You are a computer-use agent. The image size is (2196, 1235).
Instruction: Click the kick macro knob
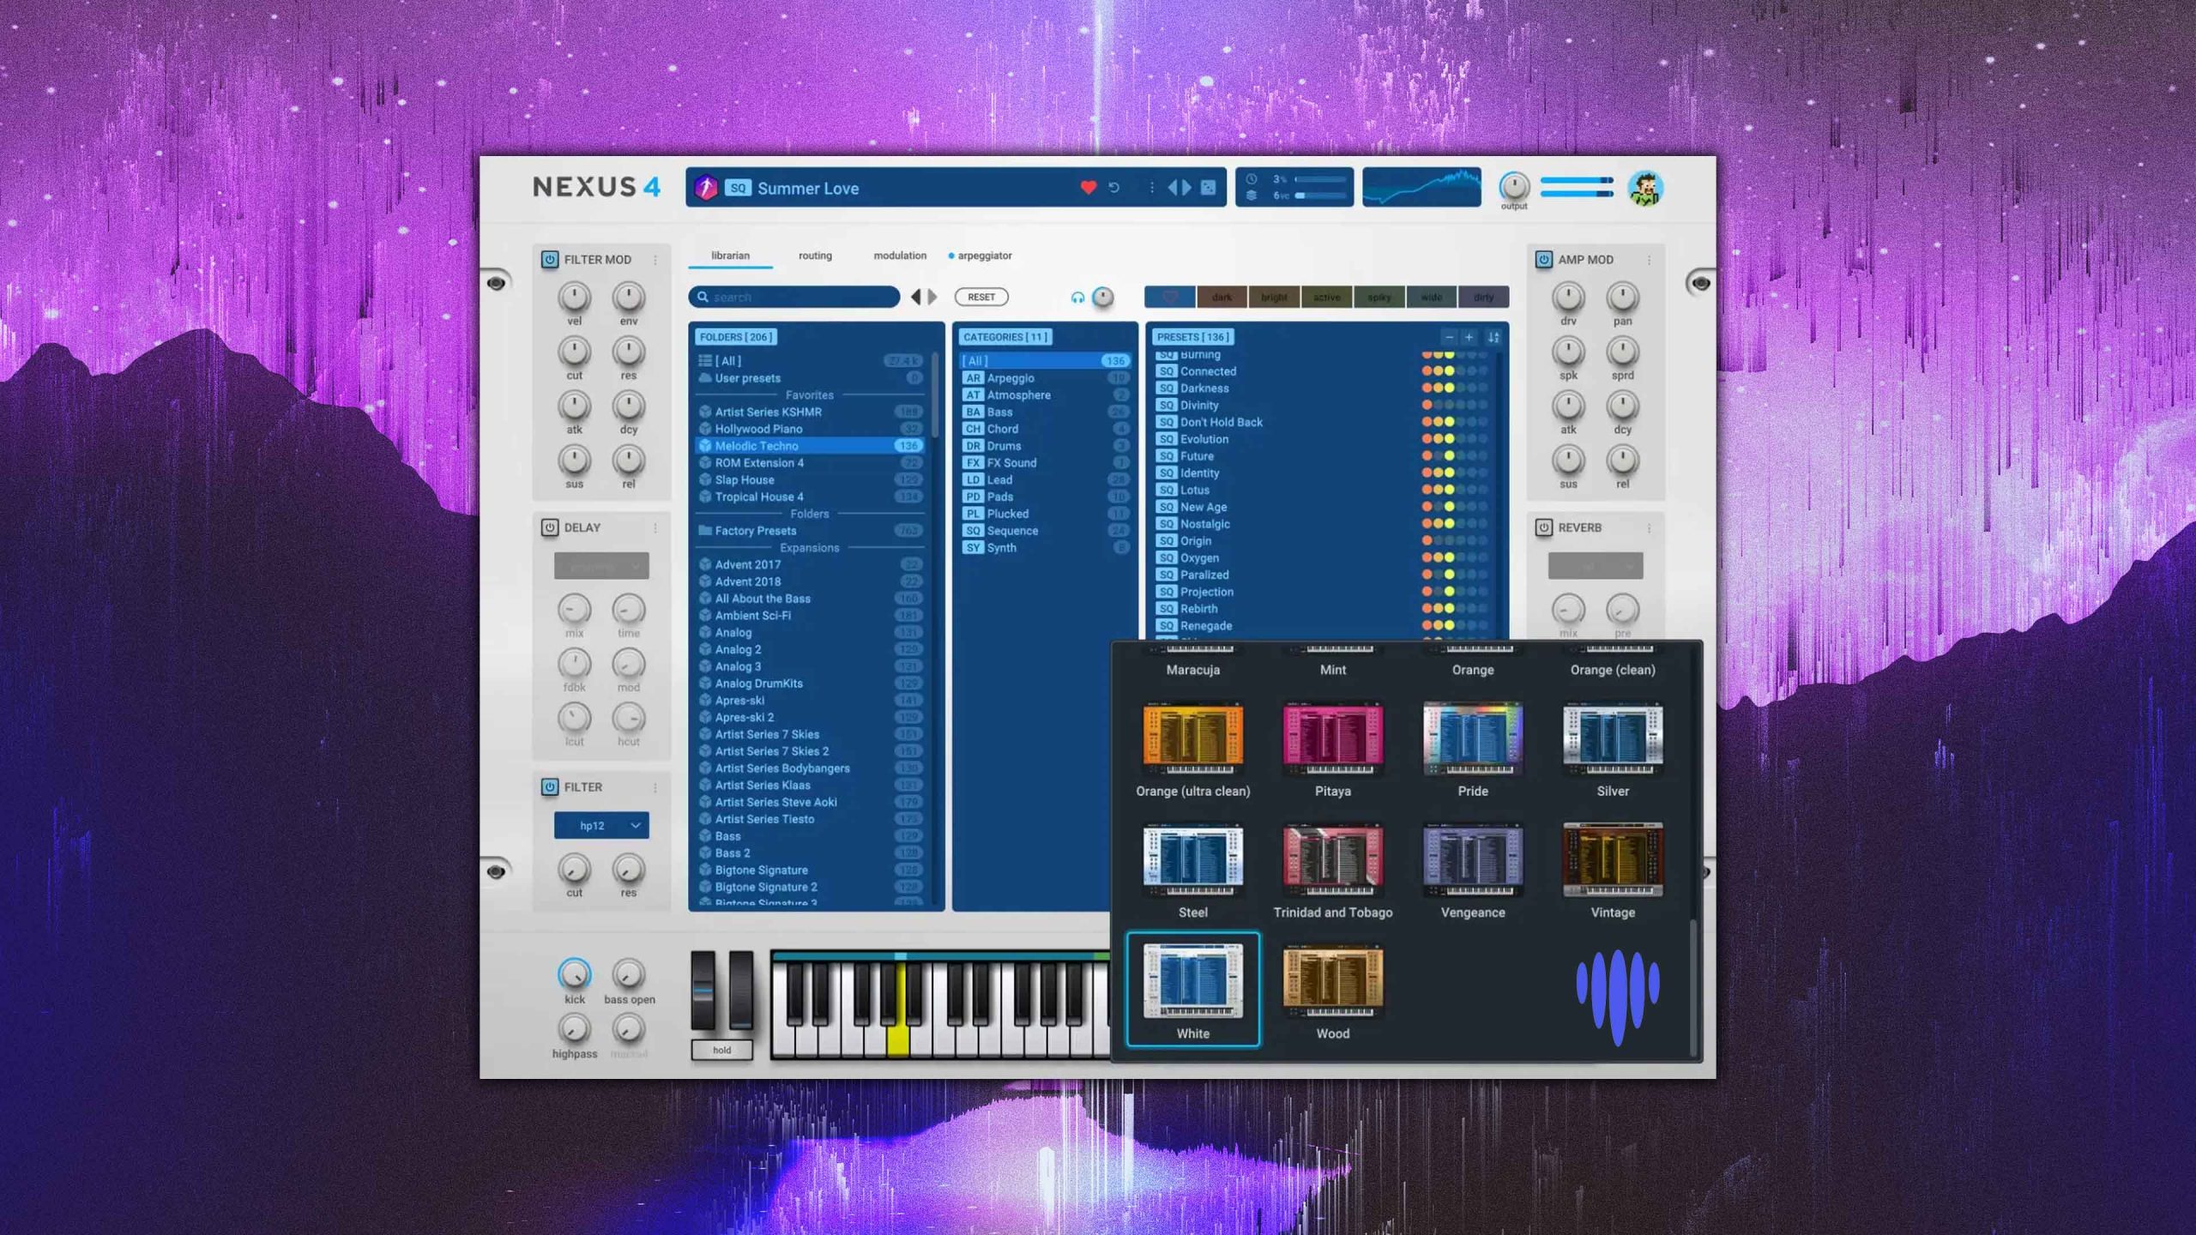[574, 974]
